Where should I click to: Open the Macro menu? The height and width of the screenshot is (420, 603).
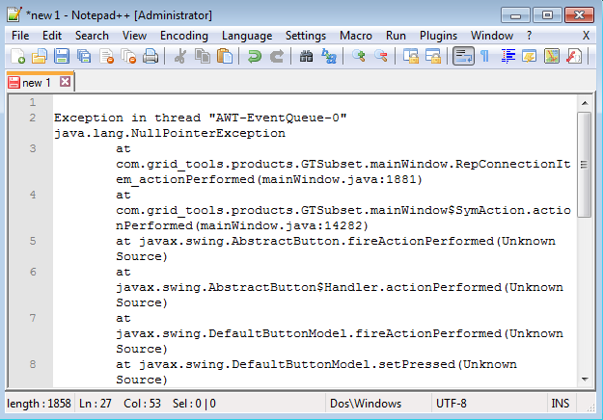[x=356, y=36]
